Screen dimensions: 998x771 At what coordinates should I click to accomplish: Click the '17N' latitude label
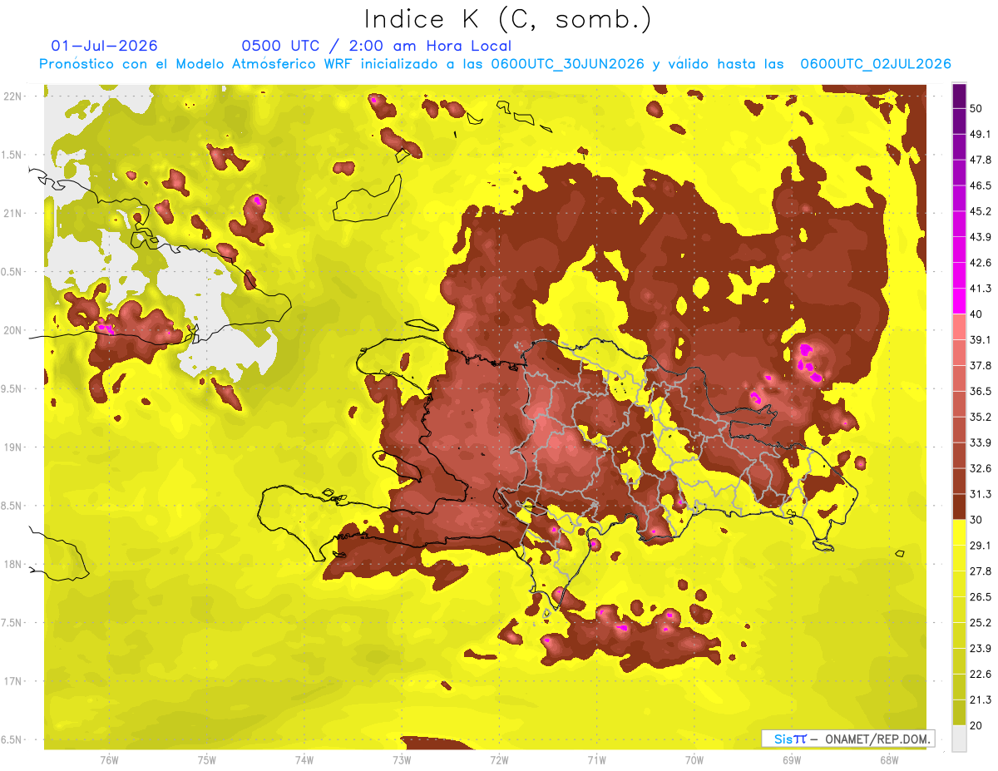(13, 681)
